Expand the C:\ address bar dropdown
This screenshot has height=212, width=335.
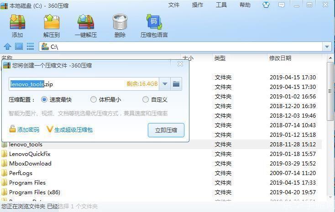pos(327,47)
